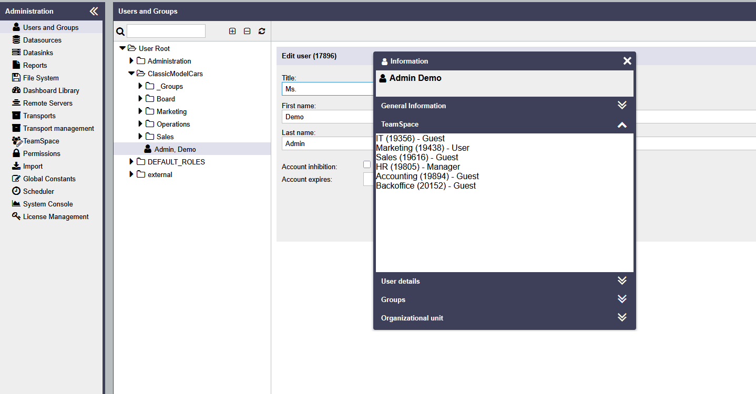The height and width of the screenshot is (394, 756).
Task: Collapse the Administration sidebar with double chevron
Action: pos(94,11)
